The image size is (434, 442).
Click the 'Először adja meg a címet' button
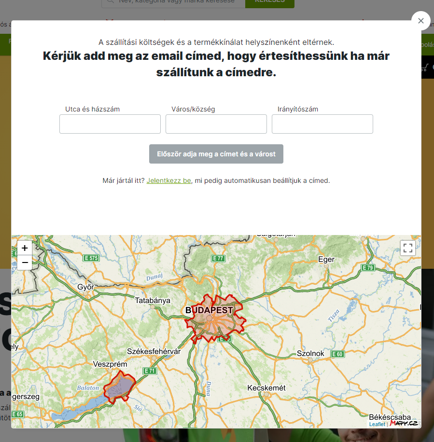click(216, 154)
